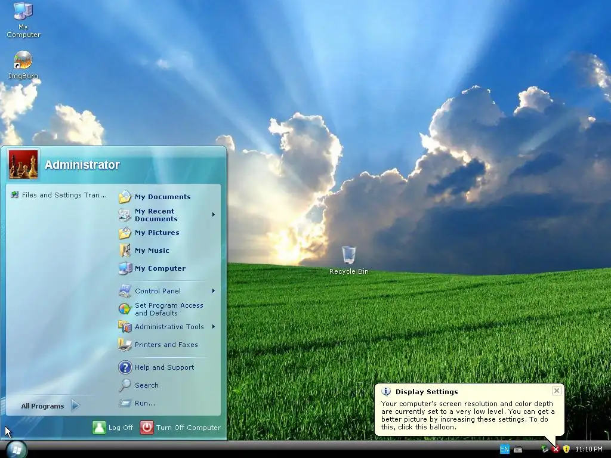Click the All Programs arrow
The image size is (611, 458).
pyautogui.click(x=76, y=406)
